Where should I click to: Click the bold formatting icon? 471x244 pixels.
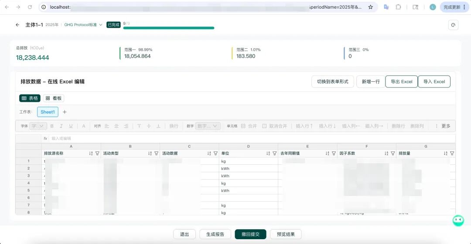point(52,126)
